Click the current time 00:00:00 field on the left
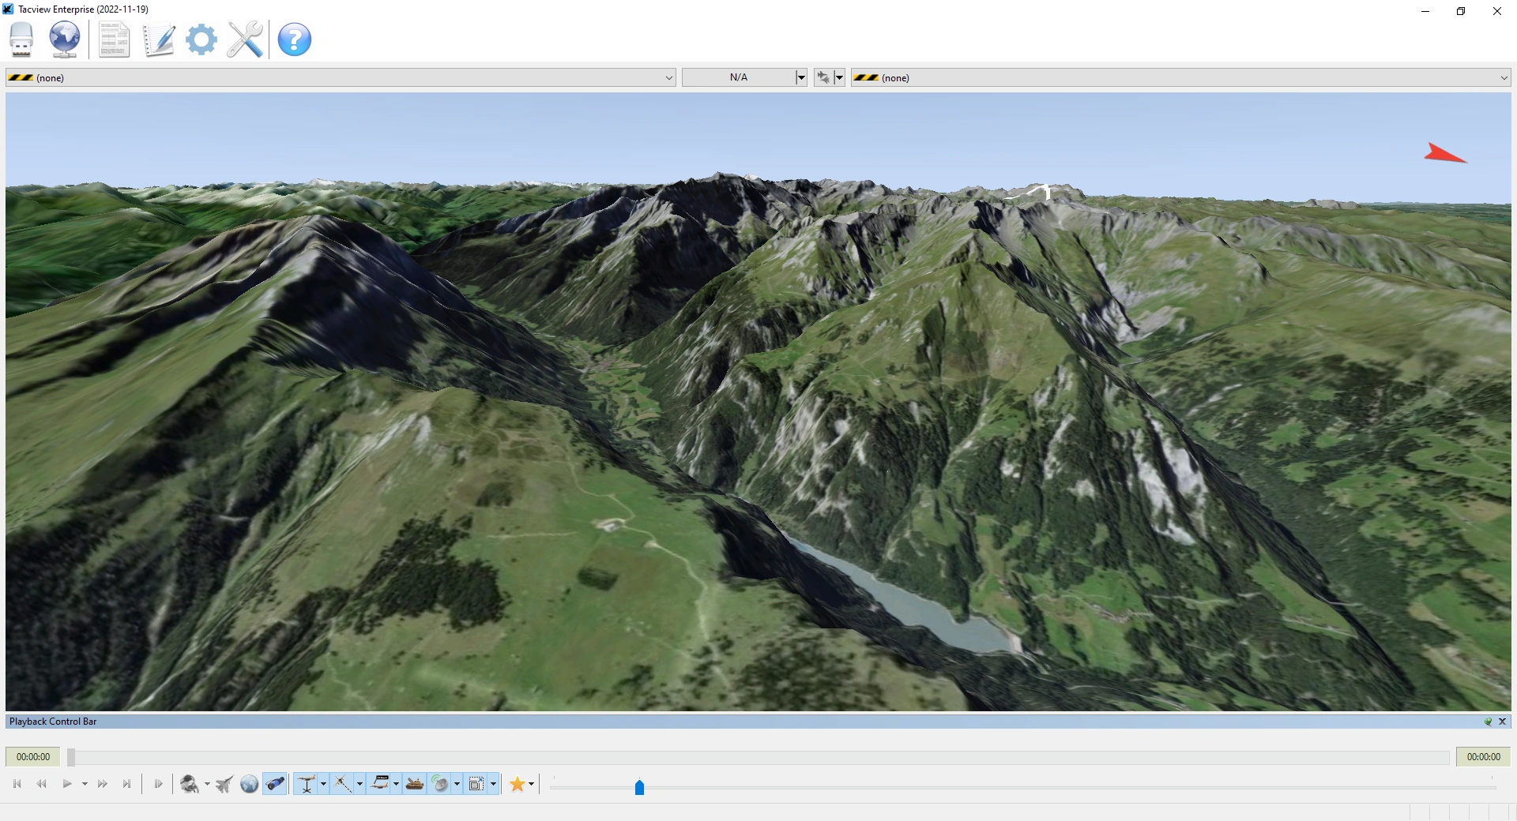This screenshot has height=821, width=1517. coord(33,757)
